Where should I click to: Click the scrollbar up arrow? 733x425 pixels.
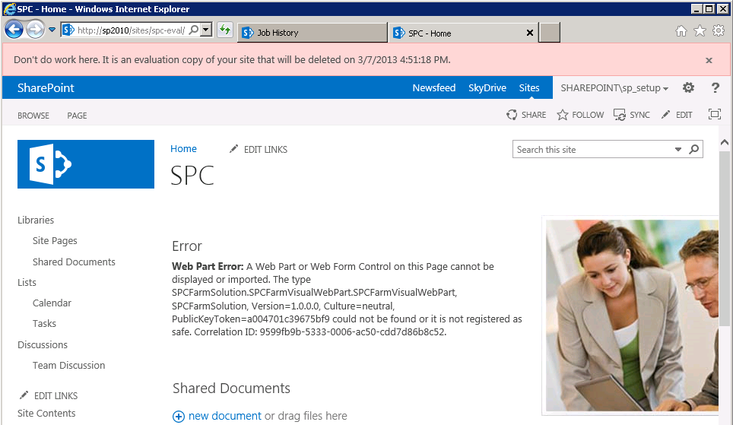(x=725, y=142)
